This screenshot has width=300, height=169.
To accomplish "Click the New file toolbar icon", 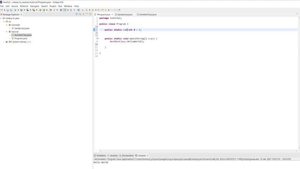I will pos(2,10).
